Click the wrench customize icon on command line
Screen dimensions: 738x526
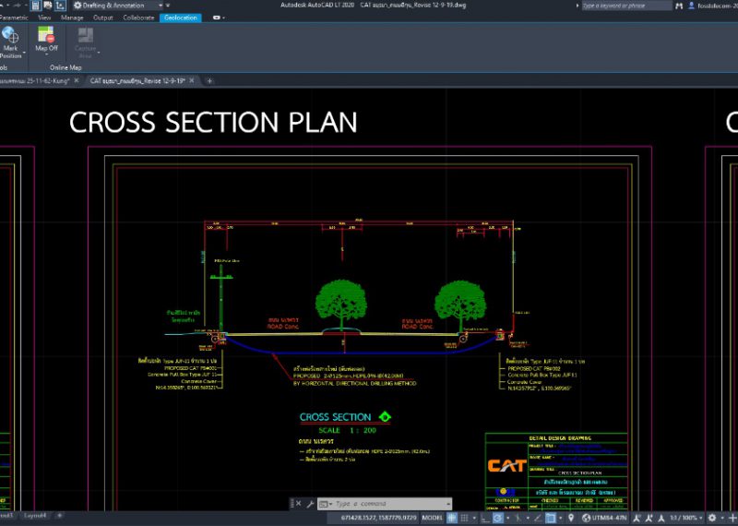(x=310, y=504)
